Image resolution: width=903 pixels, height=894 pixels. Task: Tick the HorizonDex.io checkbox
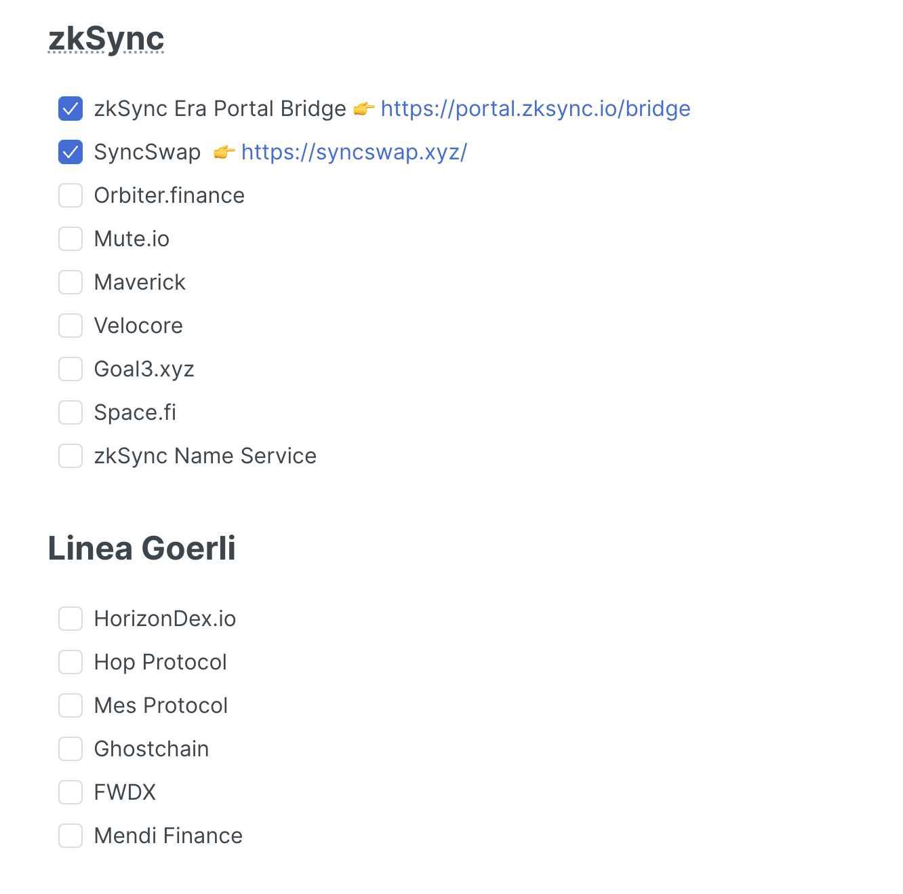71,619
